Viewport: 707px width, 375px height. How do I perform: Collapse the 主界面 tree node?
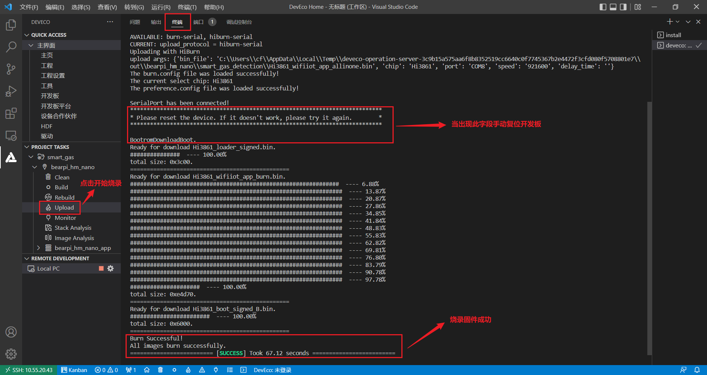click(31, 45)
